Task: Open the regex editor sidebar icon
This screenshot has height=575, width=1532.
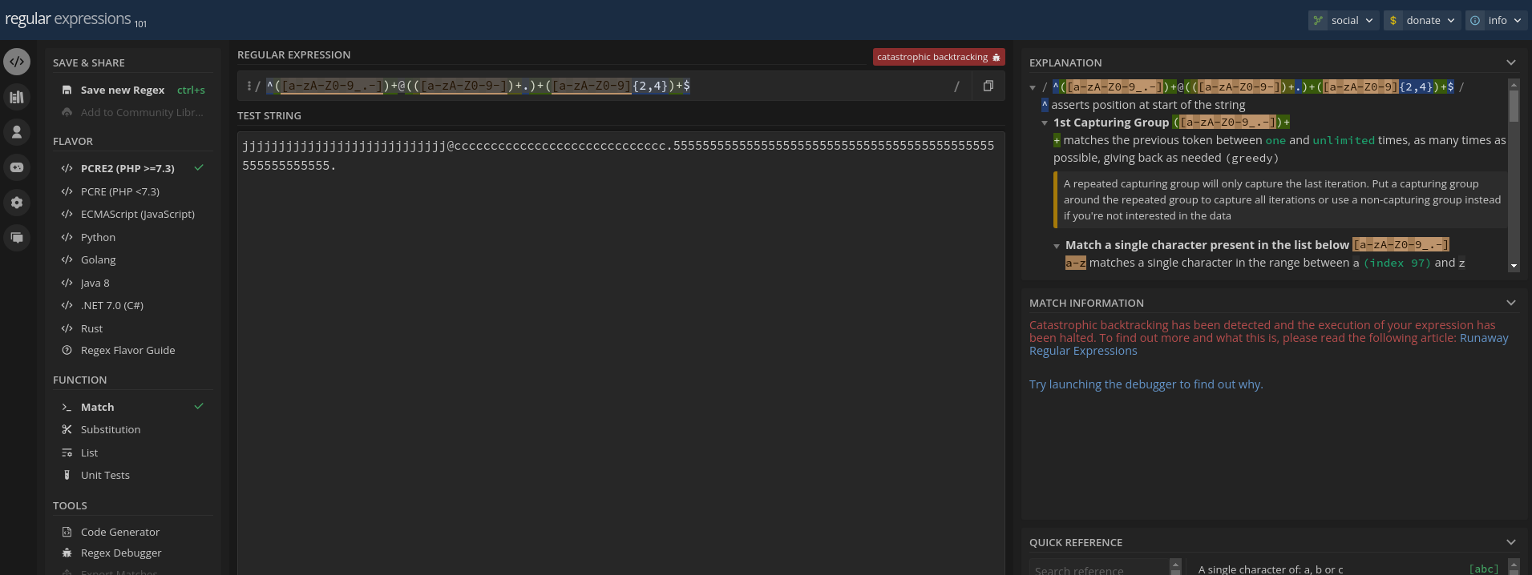Action: point(17,62)
